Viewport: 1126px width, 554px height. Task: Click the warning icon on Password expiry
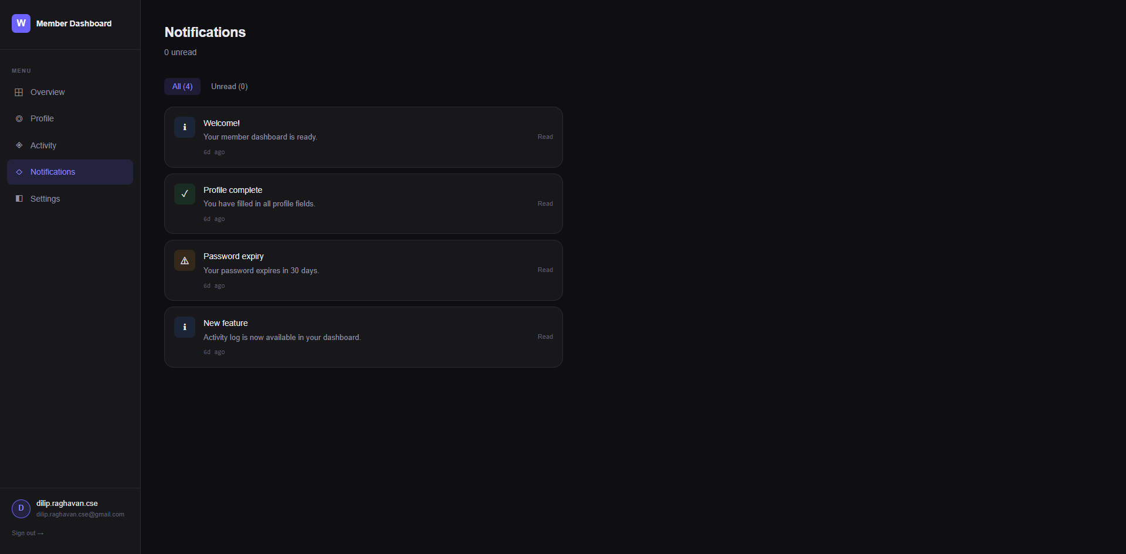185,260
